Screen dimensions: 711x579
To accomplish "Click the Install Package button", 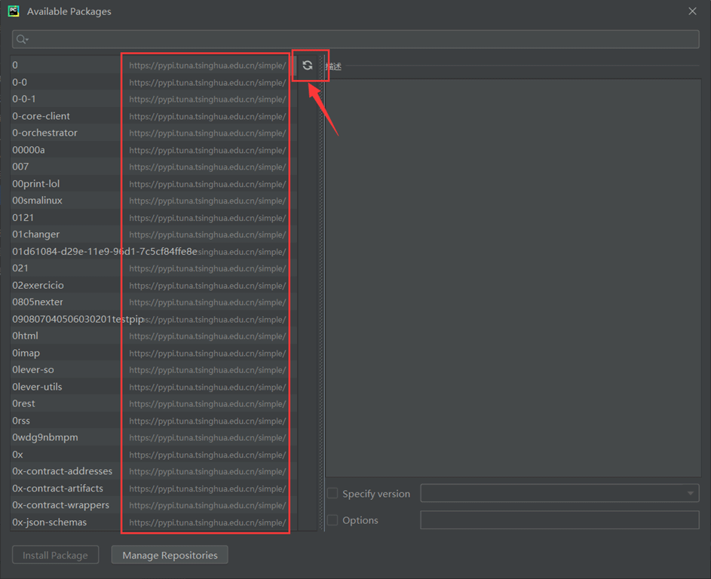I will pos(55,556).
